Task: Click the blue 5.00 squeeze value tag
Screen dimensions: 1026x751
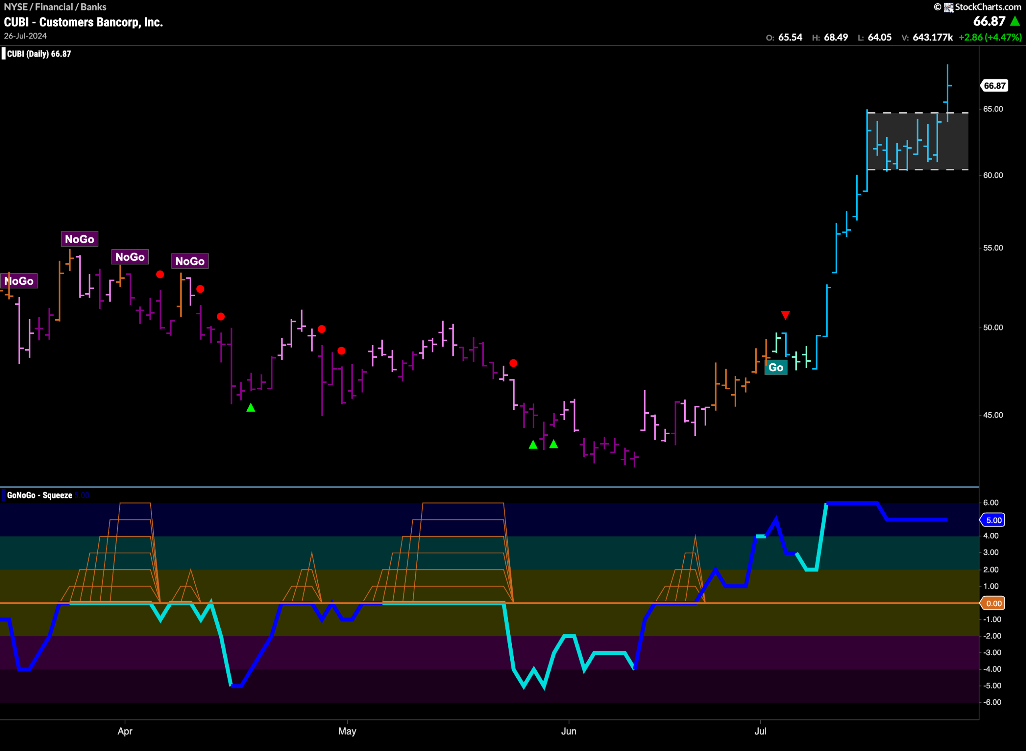Action: click(993, 520)
